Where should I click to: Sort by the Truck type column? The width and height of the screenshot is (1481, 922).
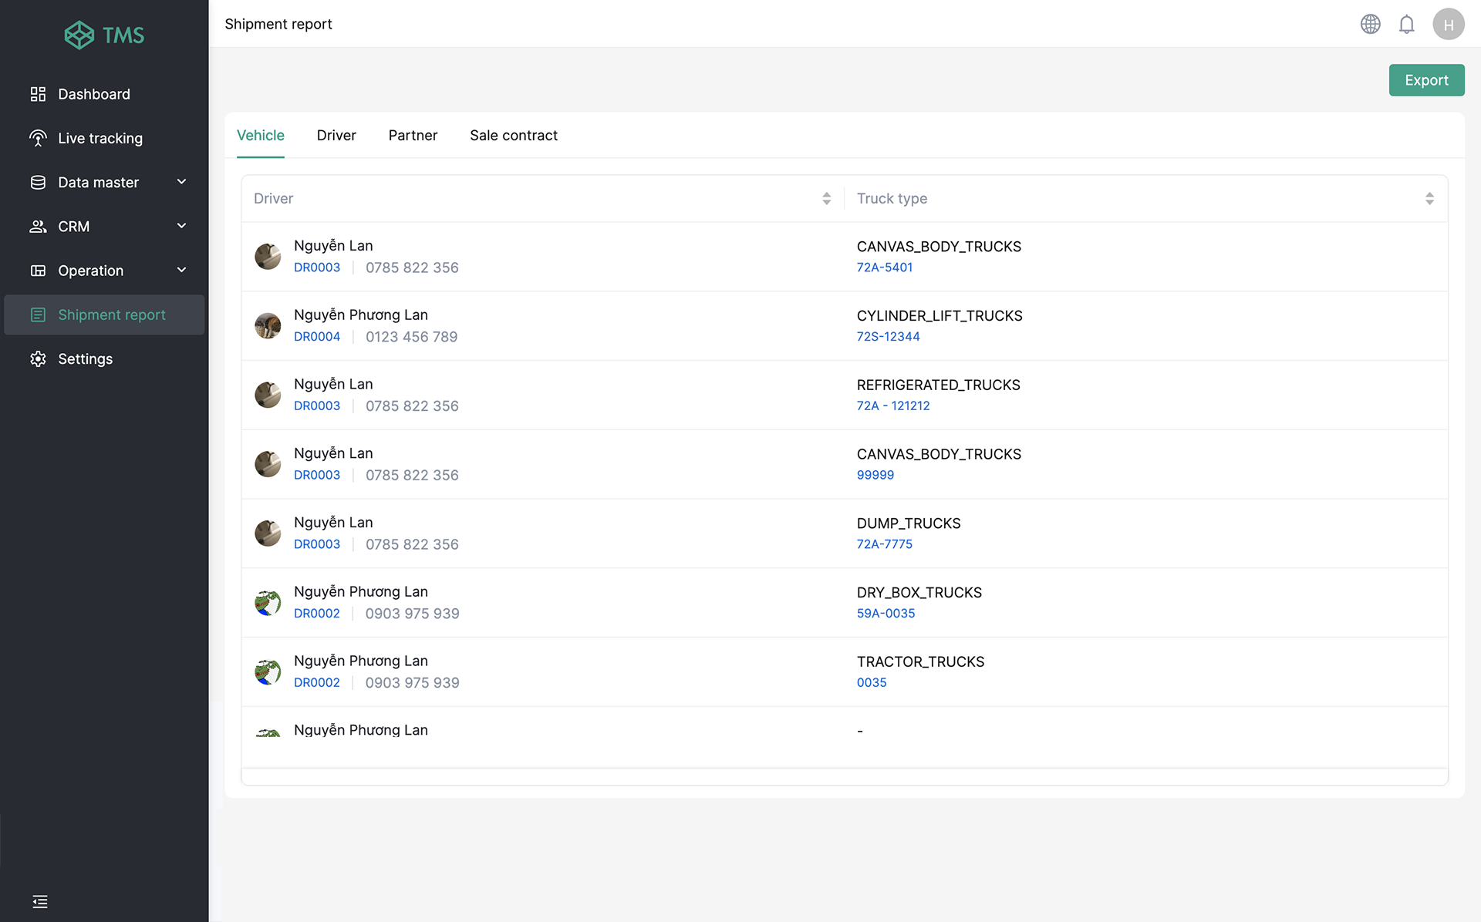[x=1429, y=198]
